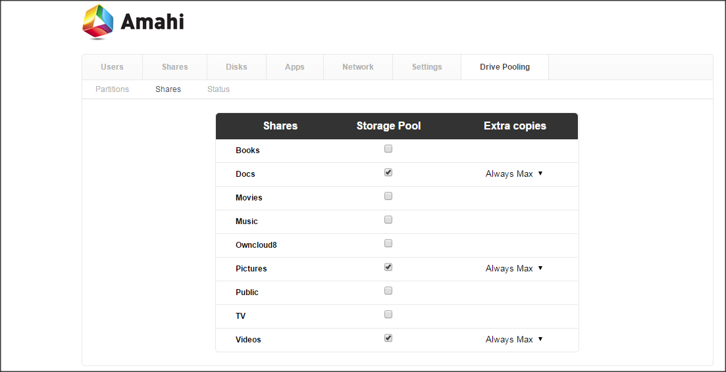Switch to the Users tab
This screenshot has height=372, width=726.
point(112,67)
